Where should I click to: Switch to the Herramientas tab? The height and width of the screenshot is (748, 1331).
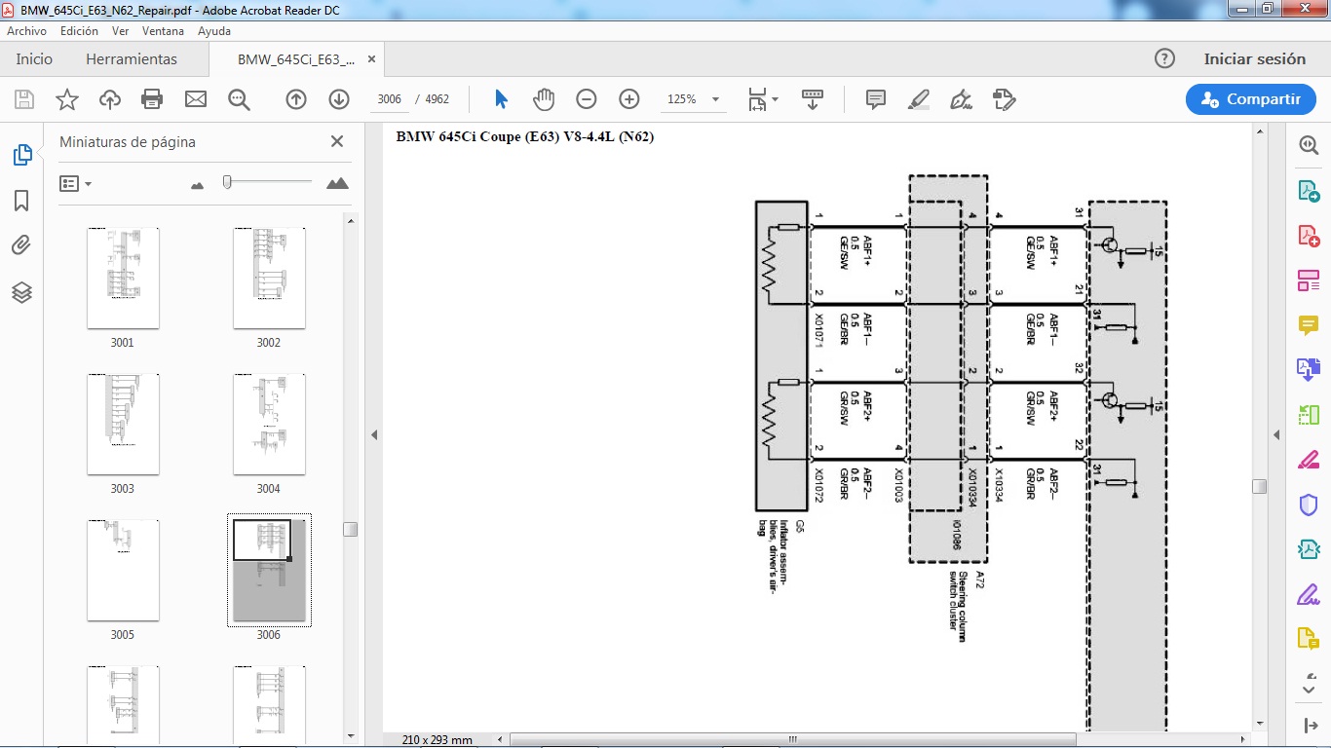(x=132, y=58)
